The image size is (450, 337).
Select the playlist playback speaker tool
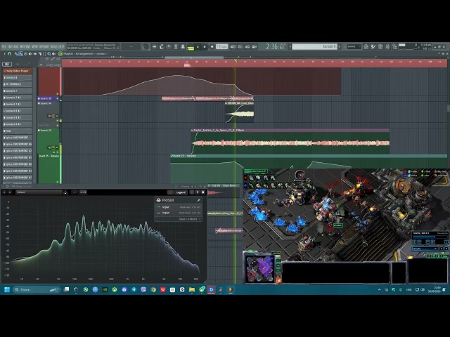click(53, 53)
